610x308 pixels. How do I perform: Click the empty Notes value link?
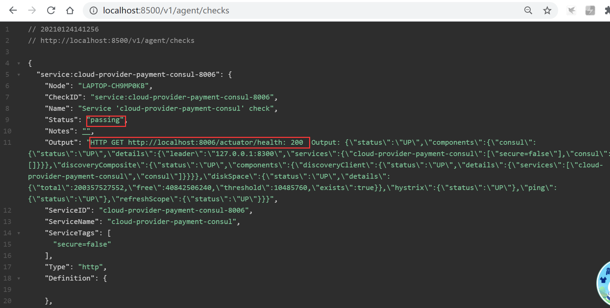click(86, 131)
